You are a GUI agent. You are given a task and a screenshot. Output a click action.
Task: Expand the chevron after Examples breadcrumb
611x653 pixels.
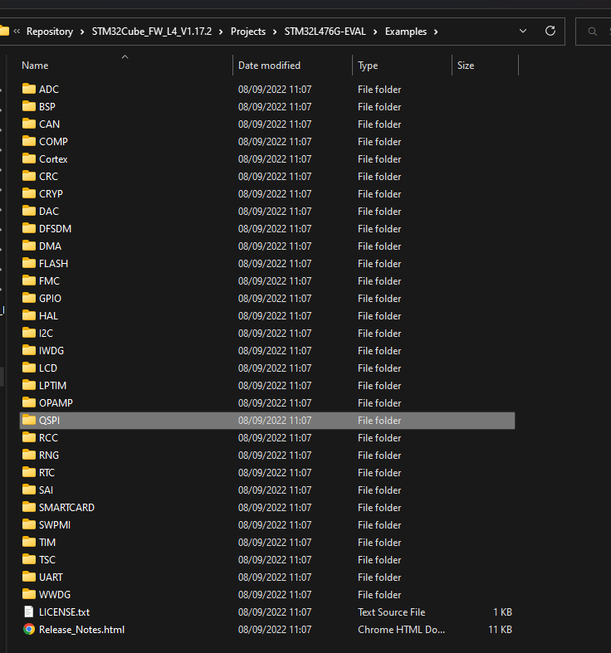[436, 32]
